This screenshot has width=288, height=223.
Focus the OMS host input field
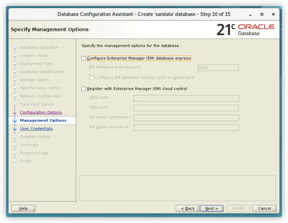[x=186, y=98]
